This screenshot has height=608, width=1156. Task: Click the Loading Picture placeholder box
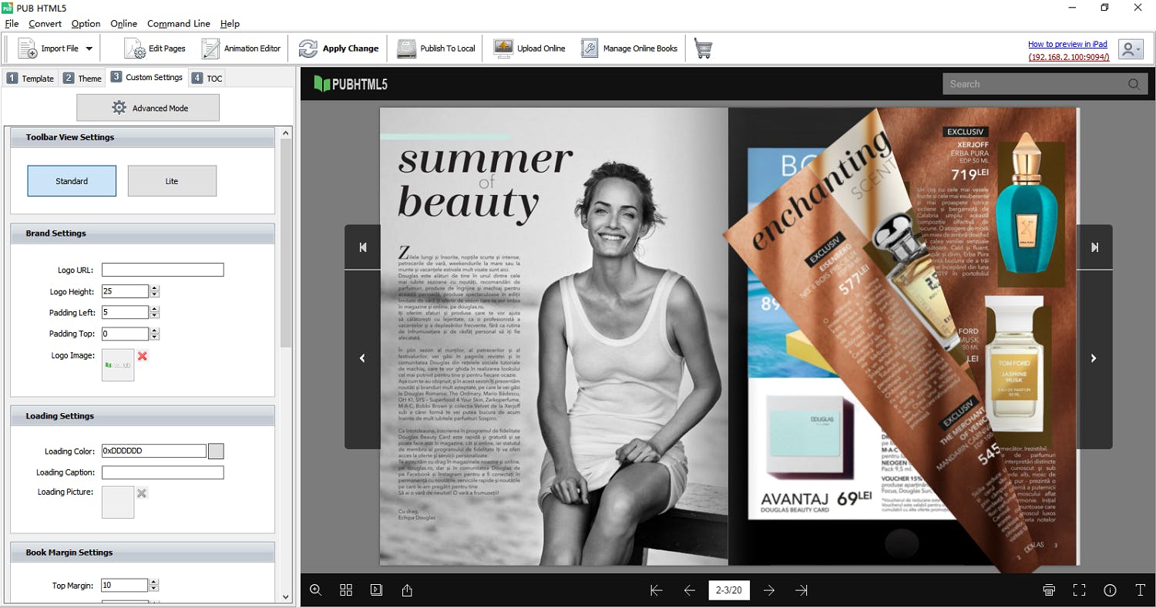(118, 502)
